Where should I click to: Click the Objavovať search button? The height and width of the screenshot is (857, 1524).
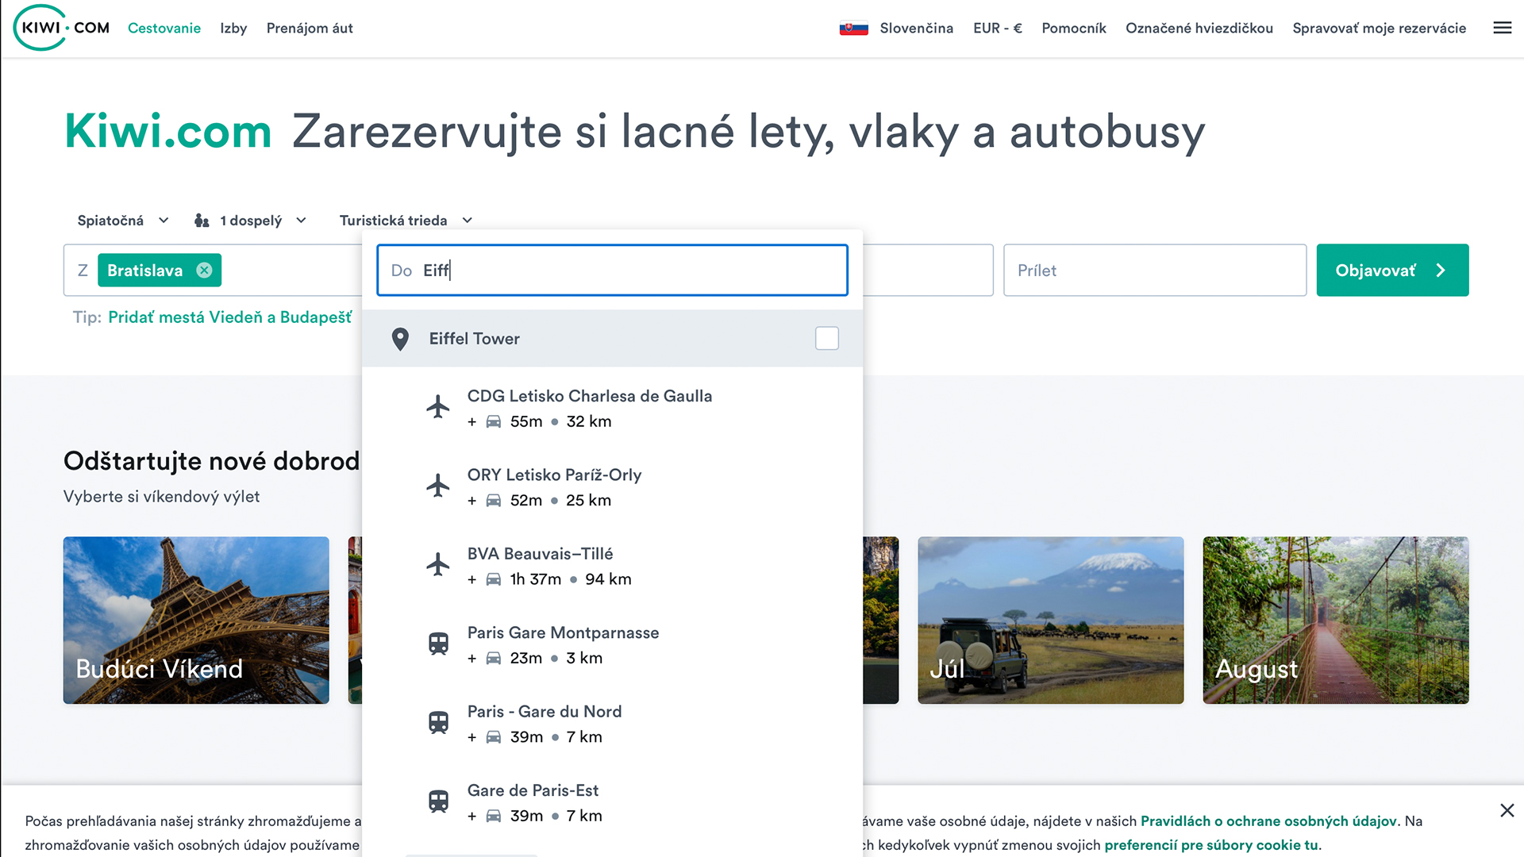click(x=1392, y=271)
